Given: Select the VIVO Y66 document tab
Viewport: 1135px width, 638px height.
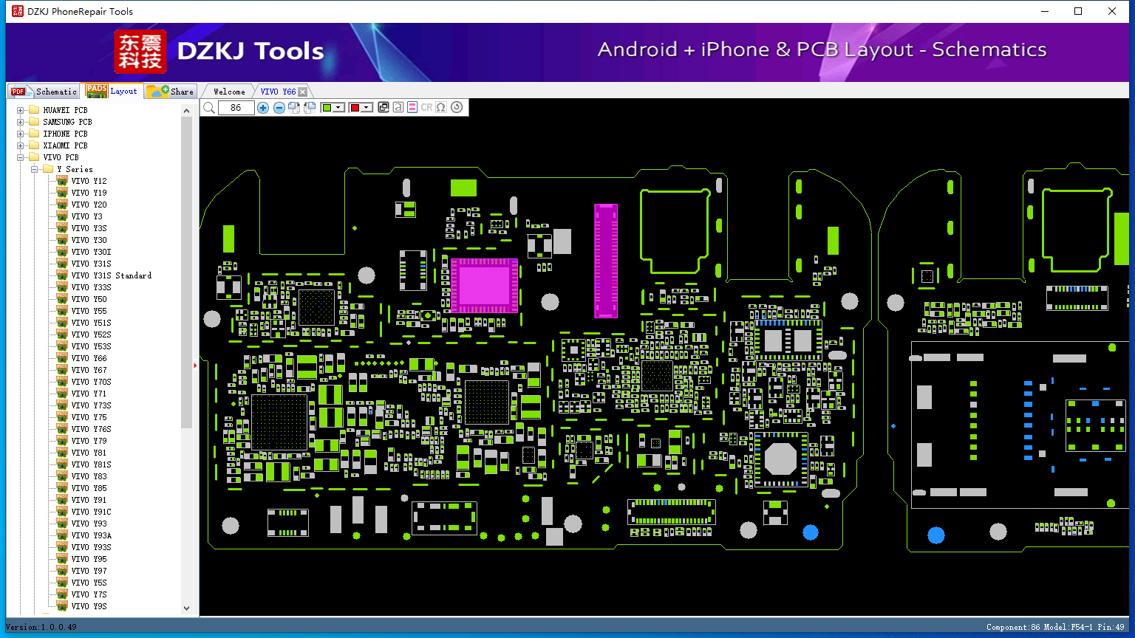Looking at the screenshot, I should click(278, 92).
